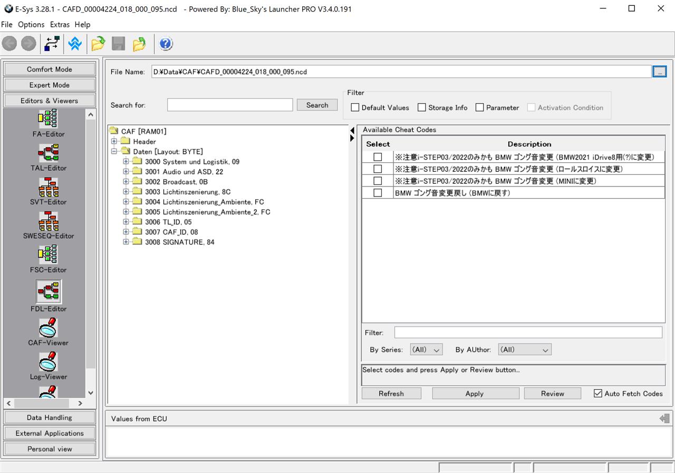Click the Search for input field

tap(230, 105)
